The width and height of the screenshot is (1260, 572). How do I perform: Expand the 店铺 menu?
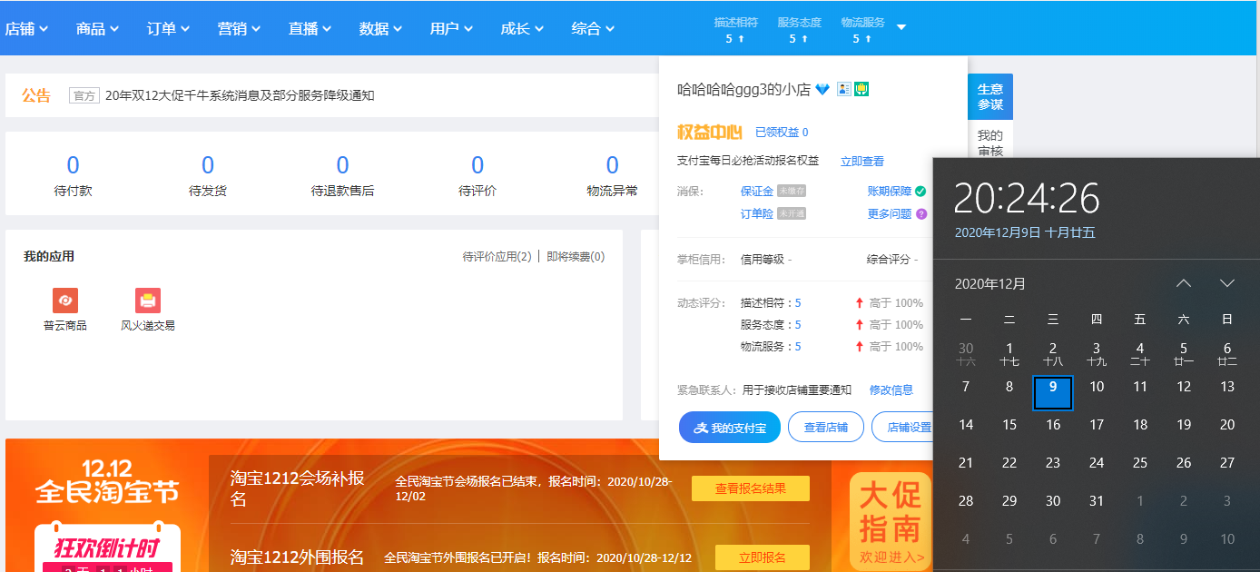click(x=26, y=28)
